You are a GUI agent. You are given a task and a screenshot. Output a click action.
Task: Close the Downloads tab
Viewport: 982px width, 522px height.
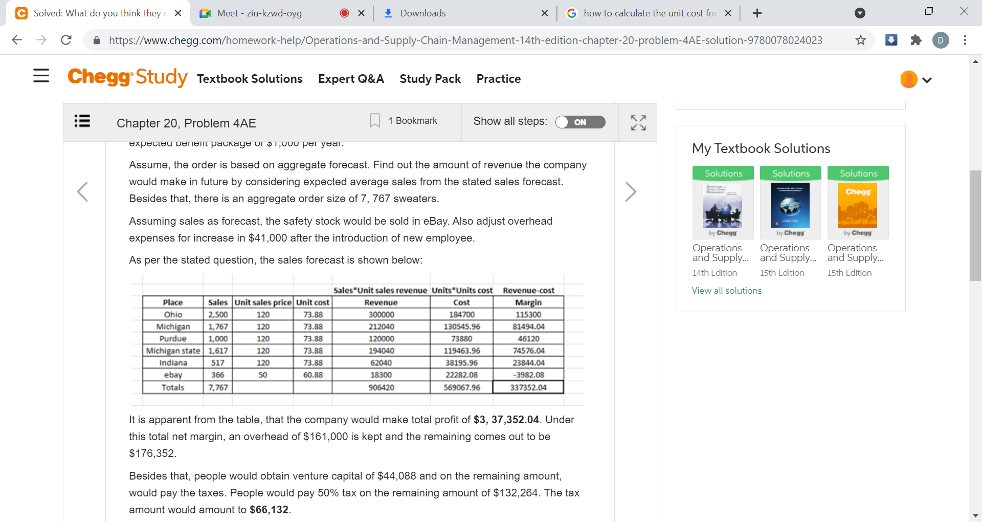tap(545, 13)
